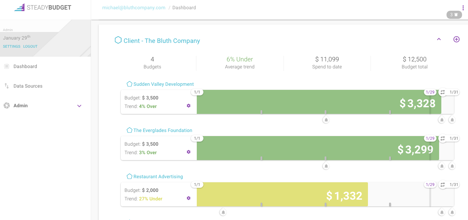468x220 pixels.
Task: Click the 1/29 marker on Everglades Foundation bar
Action: (430, 138)
